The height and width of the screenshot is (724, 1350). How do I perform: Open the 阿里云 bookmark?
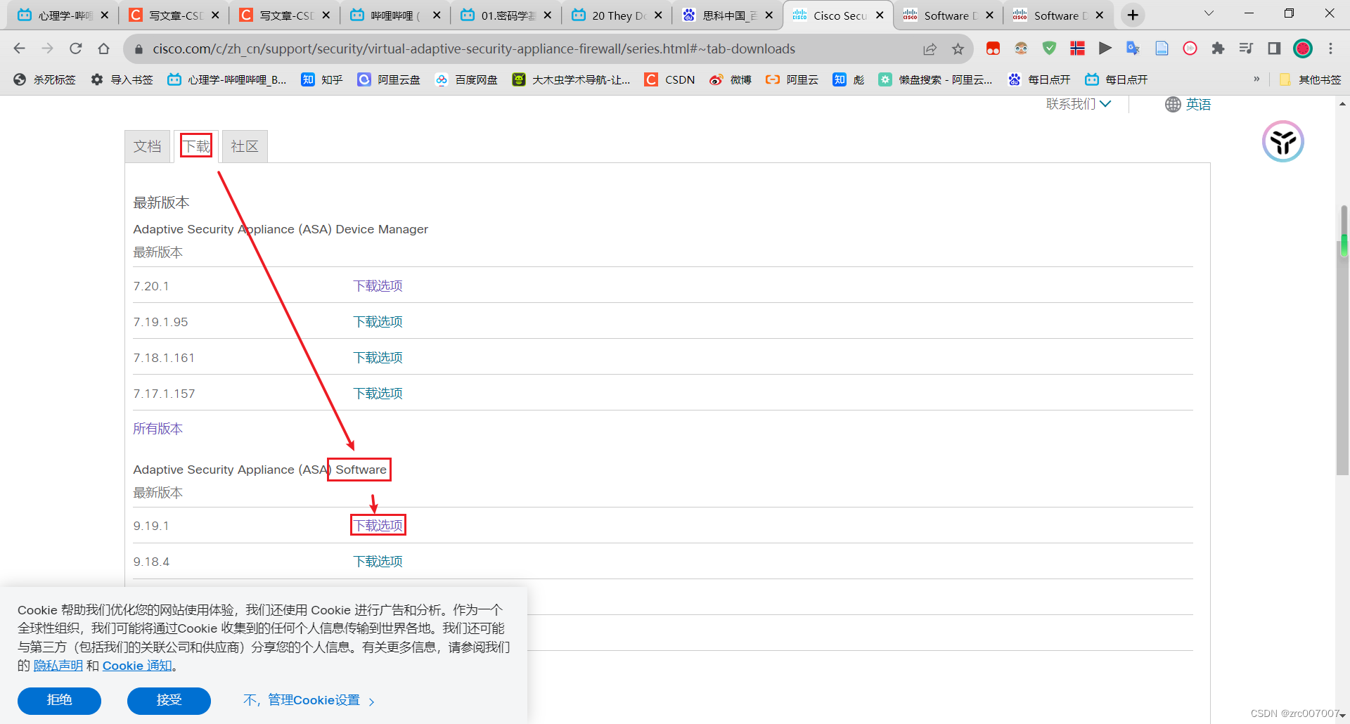click(792, 79)
